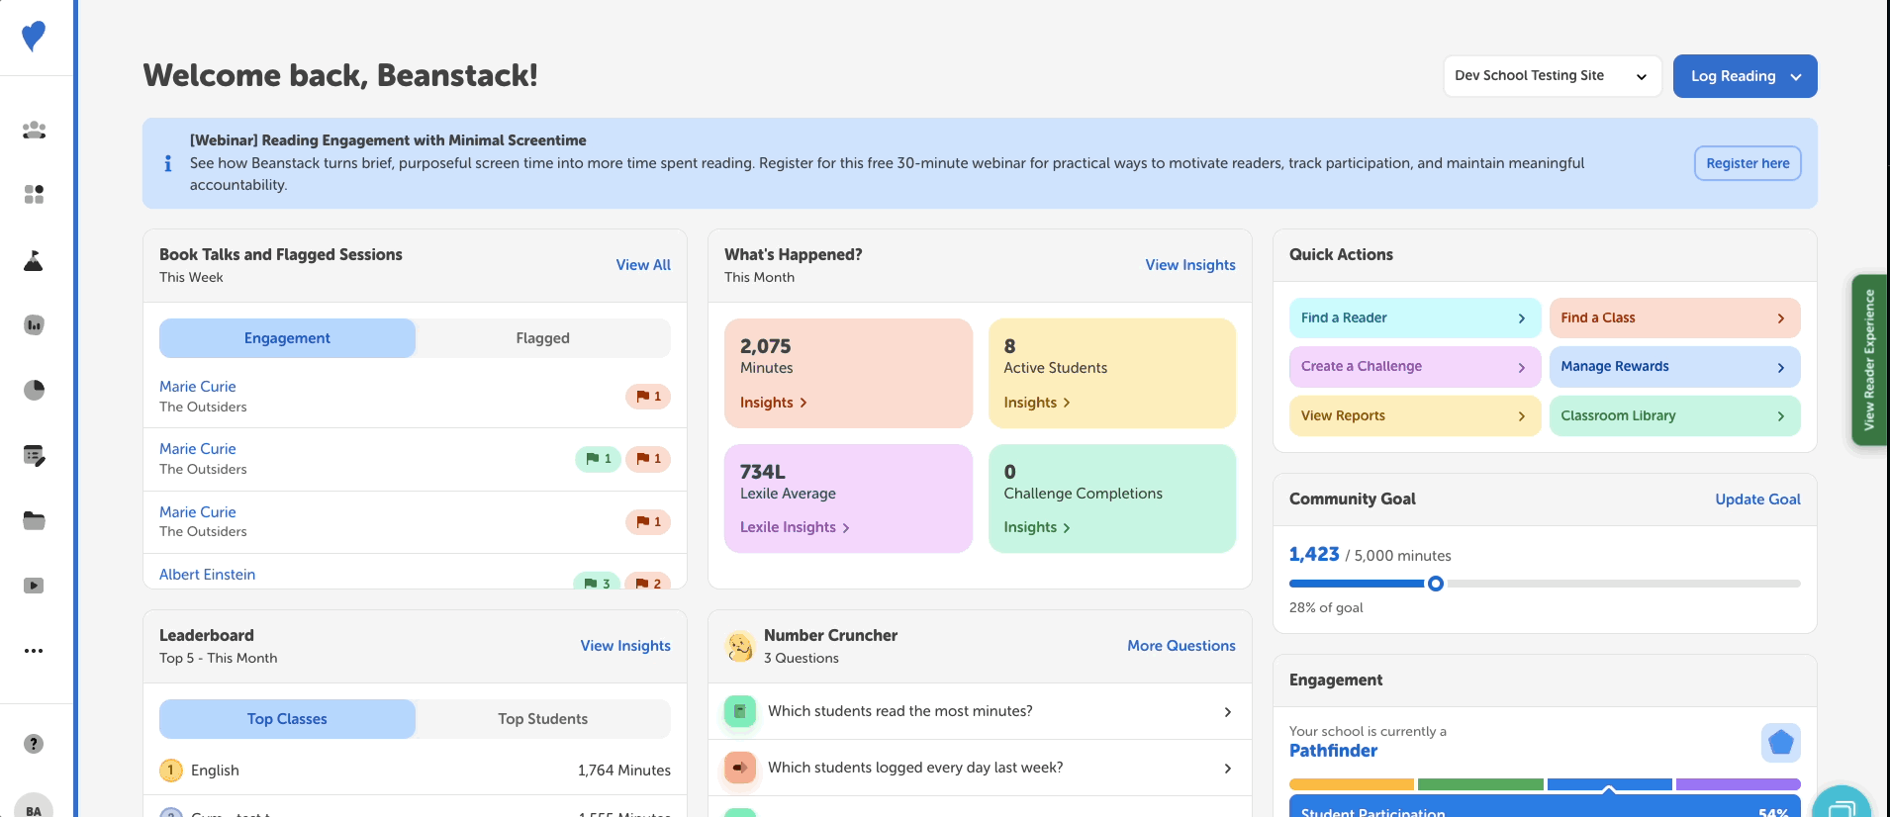Image resolution: width=1890 pixels, height=817 pixels.
Task: Open the list with pencil sidebar icon
Action: 34,455
